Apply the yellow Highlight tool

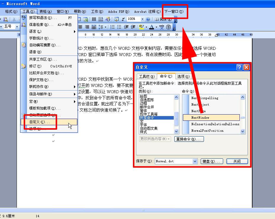141,27
